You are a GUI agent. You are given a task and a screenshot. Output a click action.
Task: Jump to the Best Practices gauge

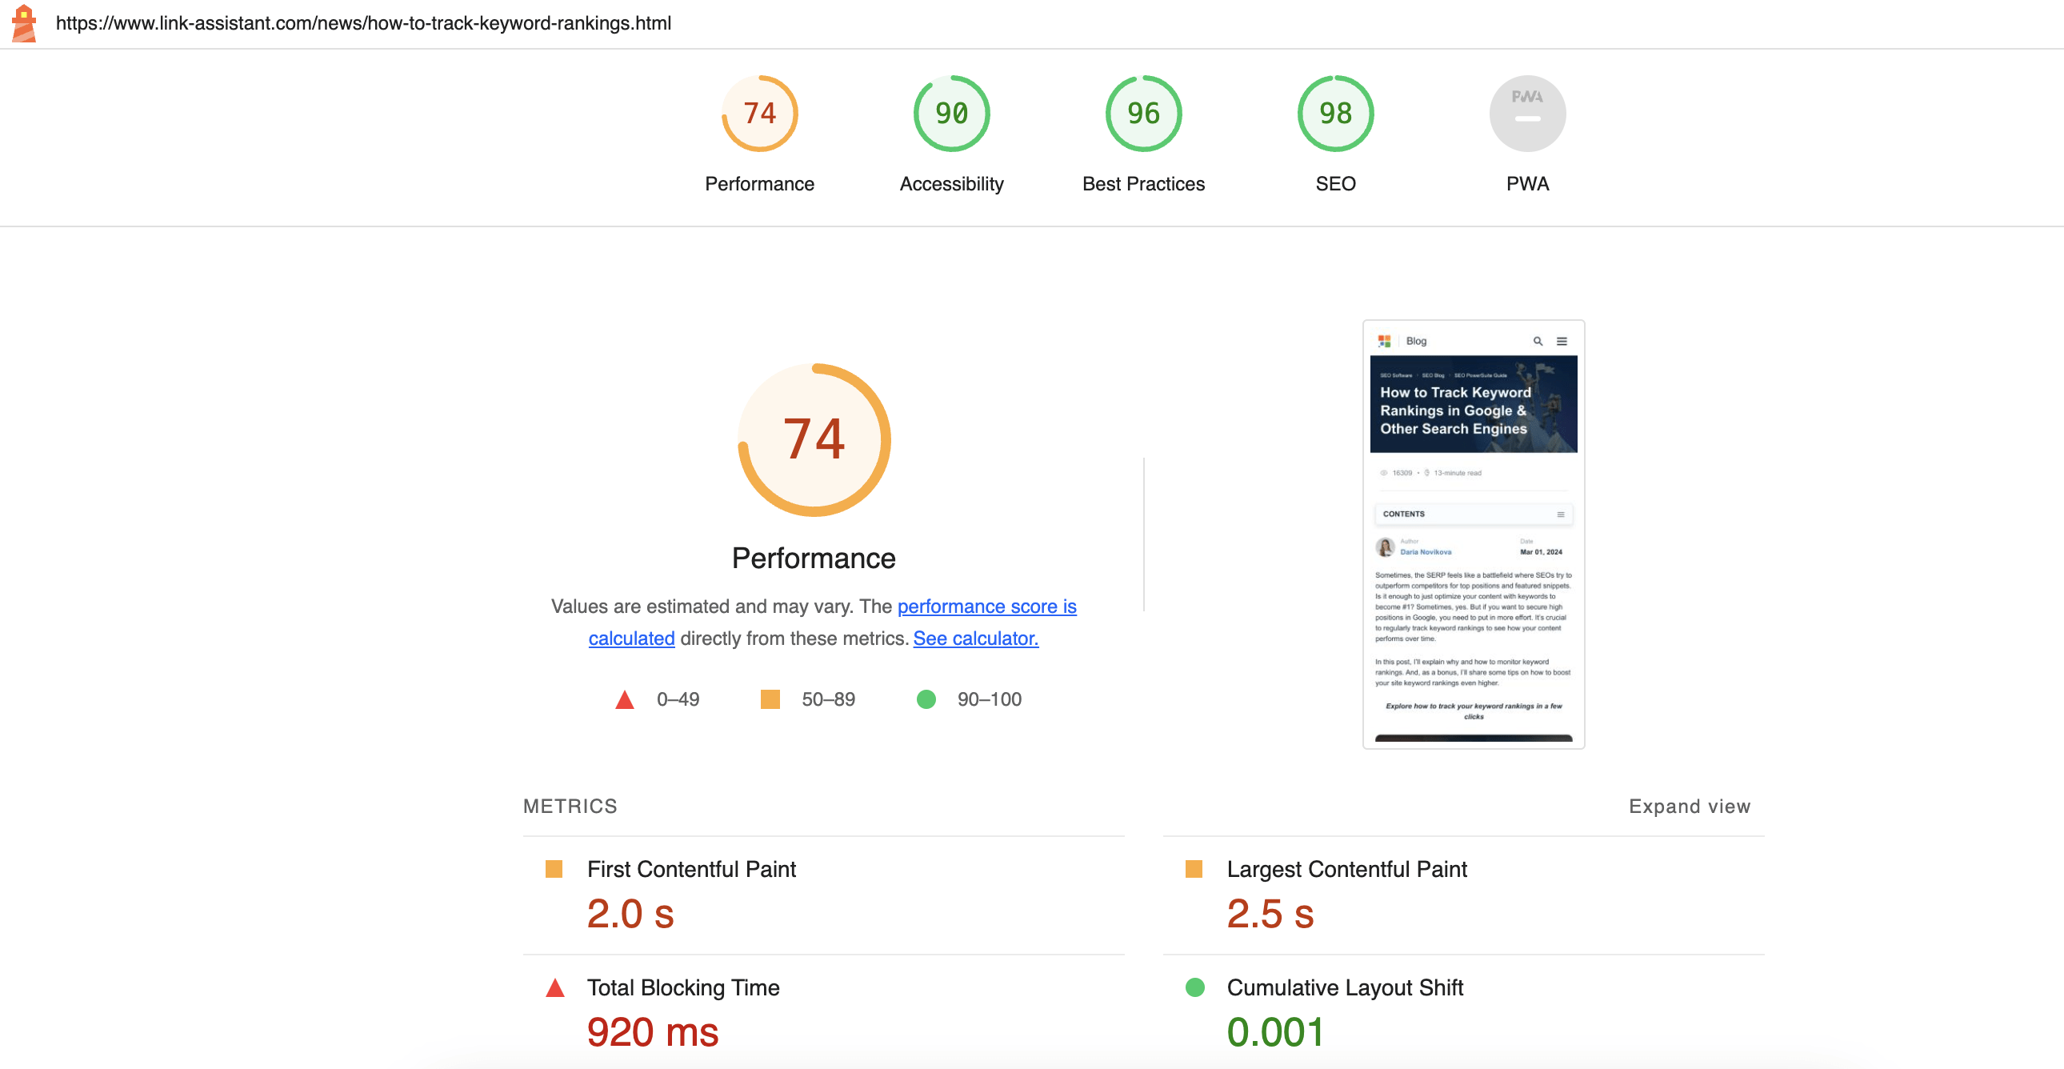[1142, 114]
